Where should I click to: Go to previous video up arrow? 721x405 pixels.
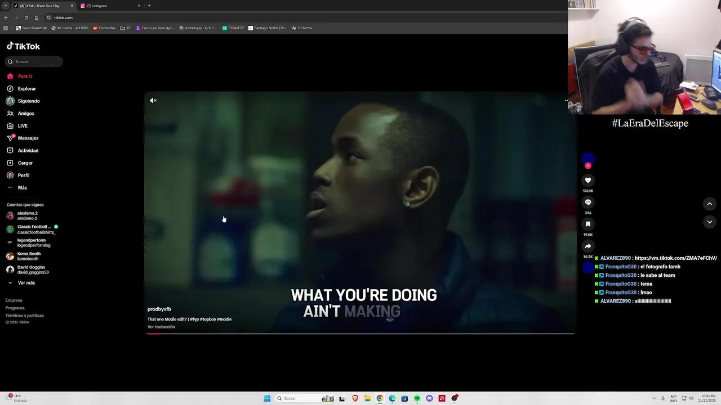point(710,204)
